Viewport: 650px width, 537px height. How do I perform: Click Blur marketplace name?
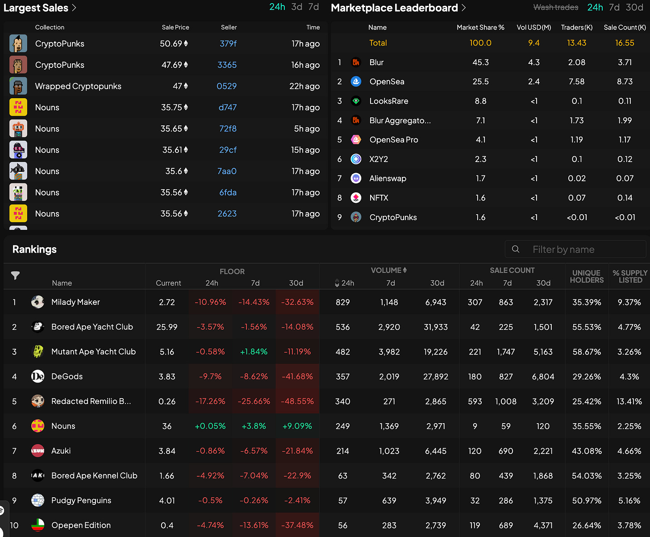376,62
